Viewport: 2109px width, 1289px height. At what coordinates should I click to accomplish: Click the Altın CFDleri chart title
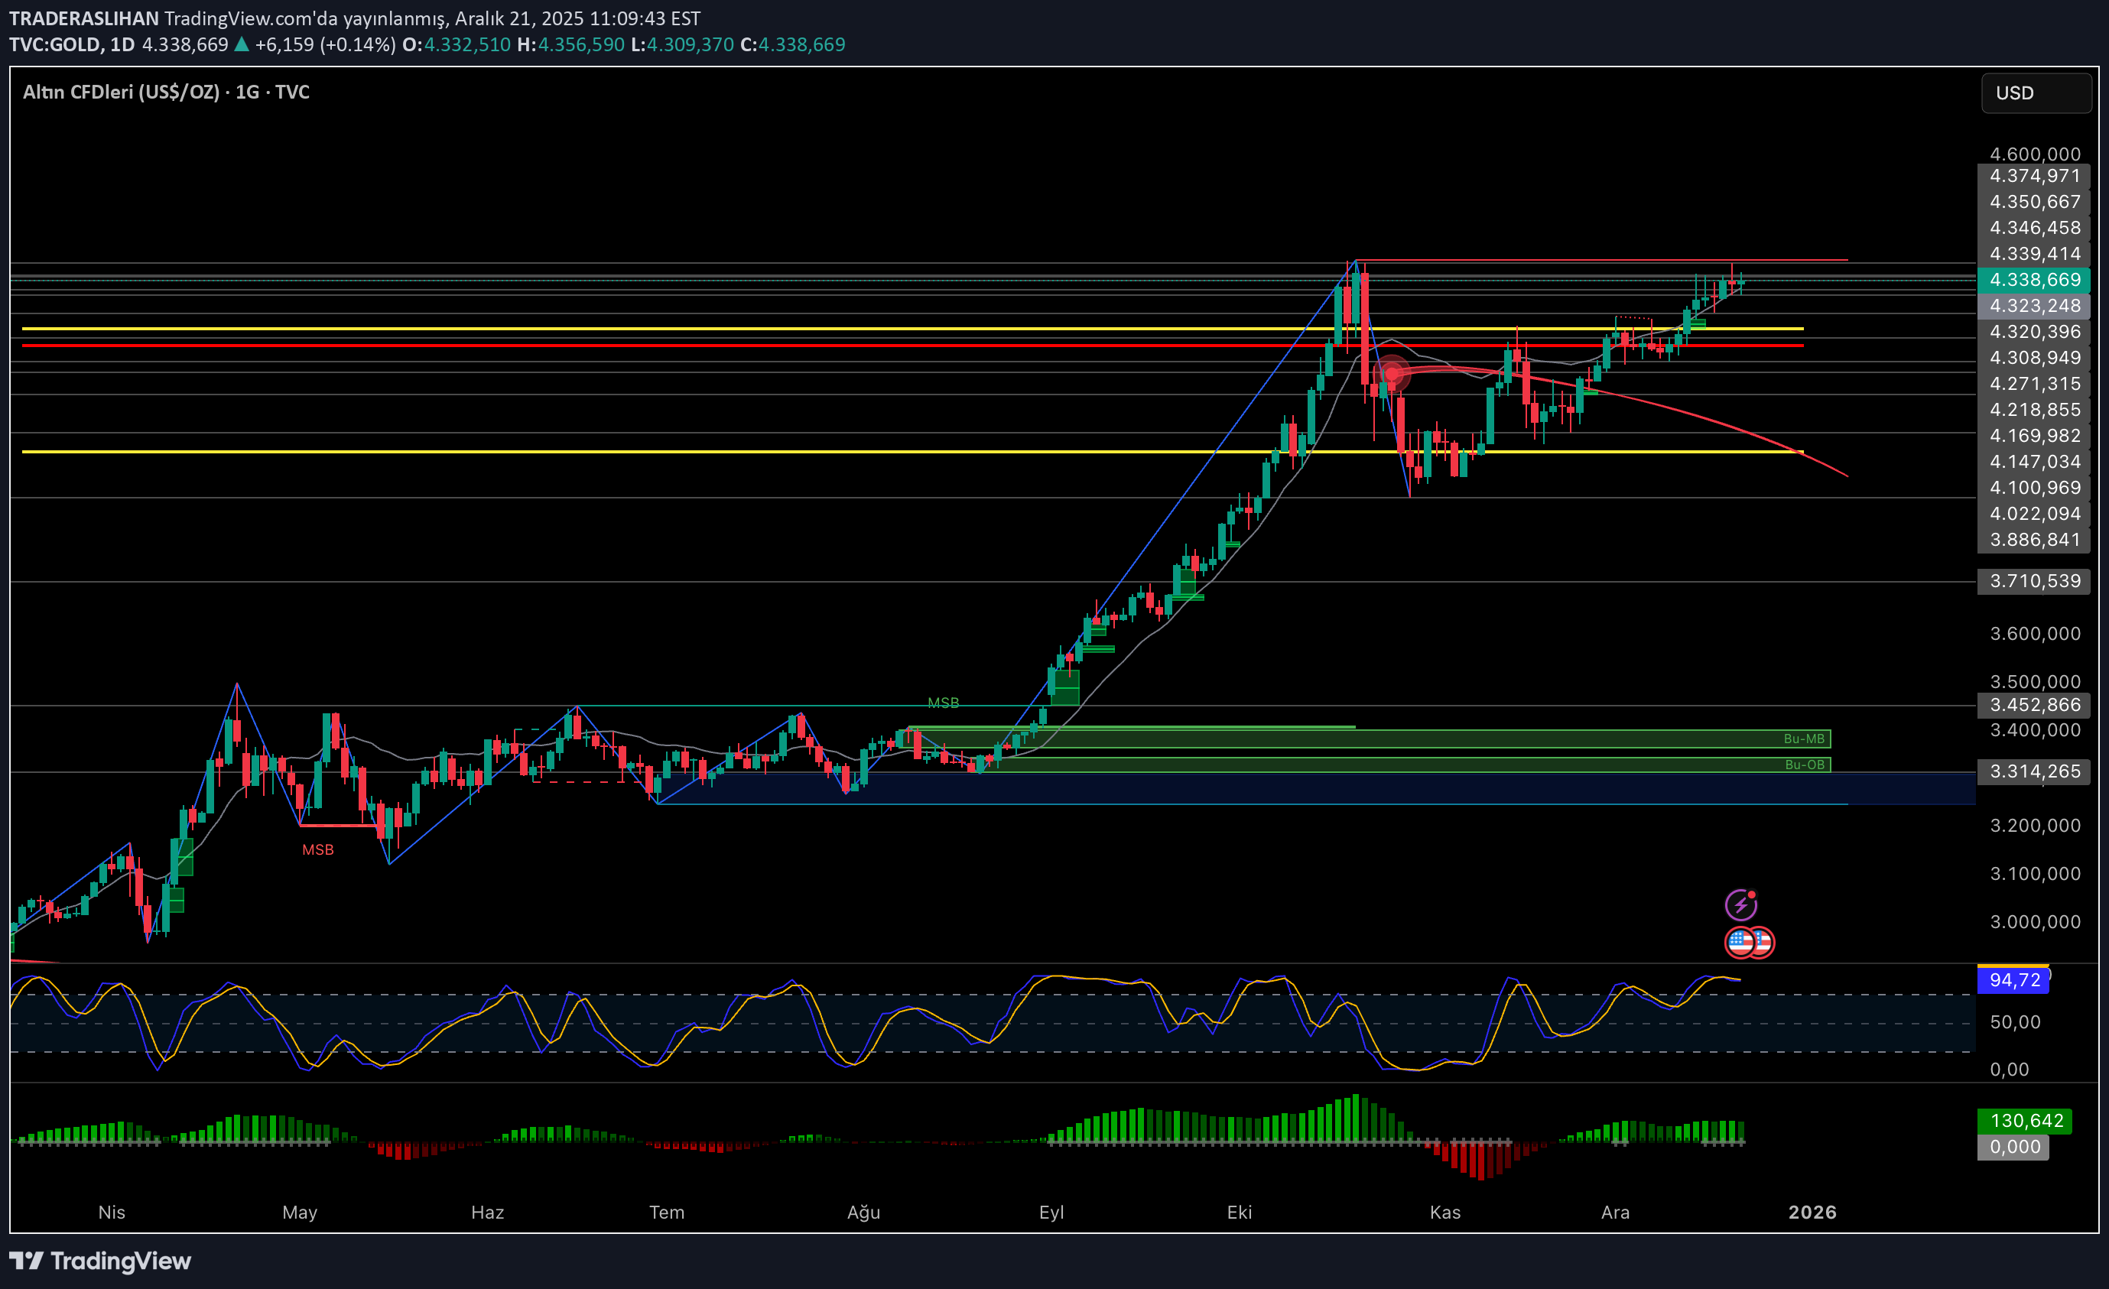[166, 93]
